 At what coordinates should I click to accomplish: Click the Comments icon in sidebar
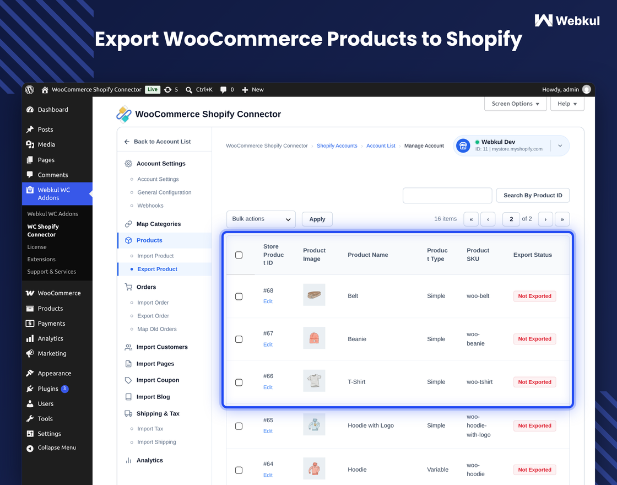coord(30,175)
